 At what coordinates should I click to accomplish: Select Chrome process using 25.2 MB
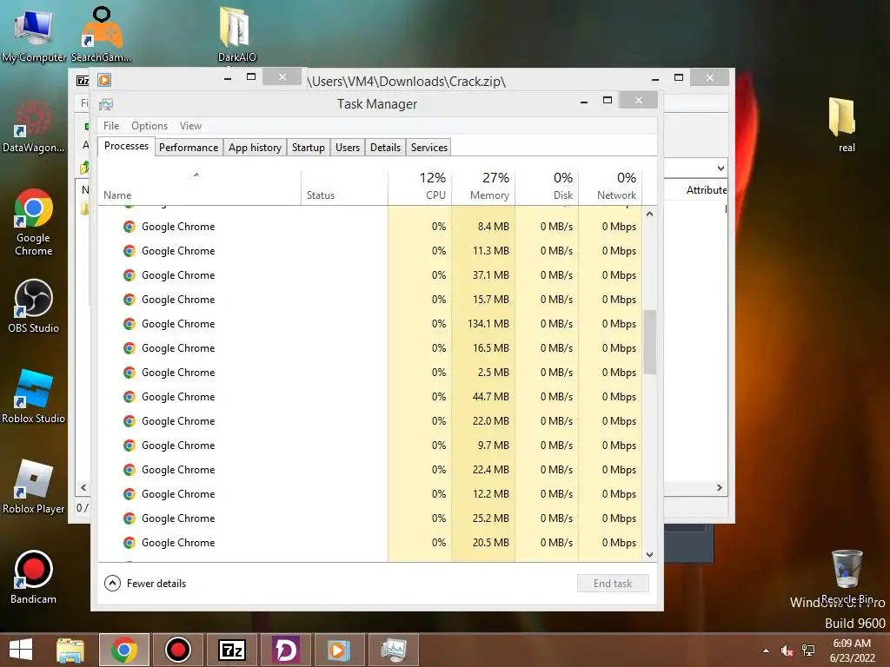pyautogui.click(x=370, y=518)
